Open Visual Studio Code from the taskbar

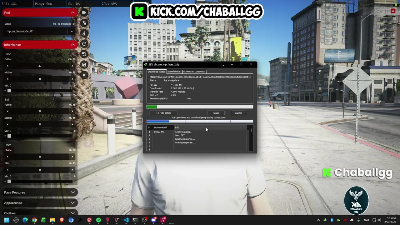[x=126, y=220]
